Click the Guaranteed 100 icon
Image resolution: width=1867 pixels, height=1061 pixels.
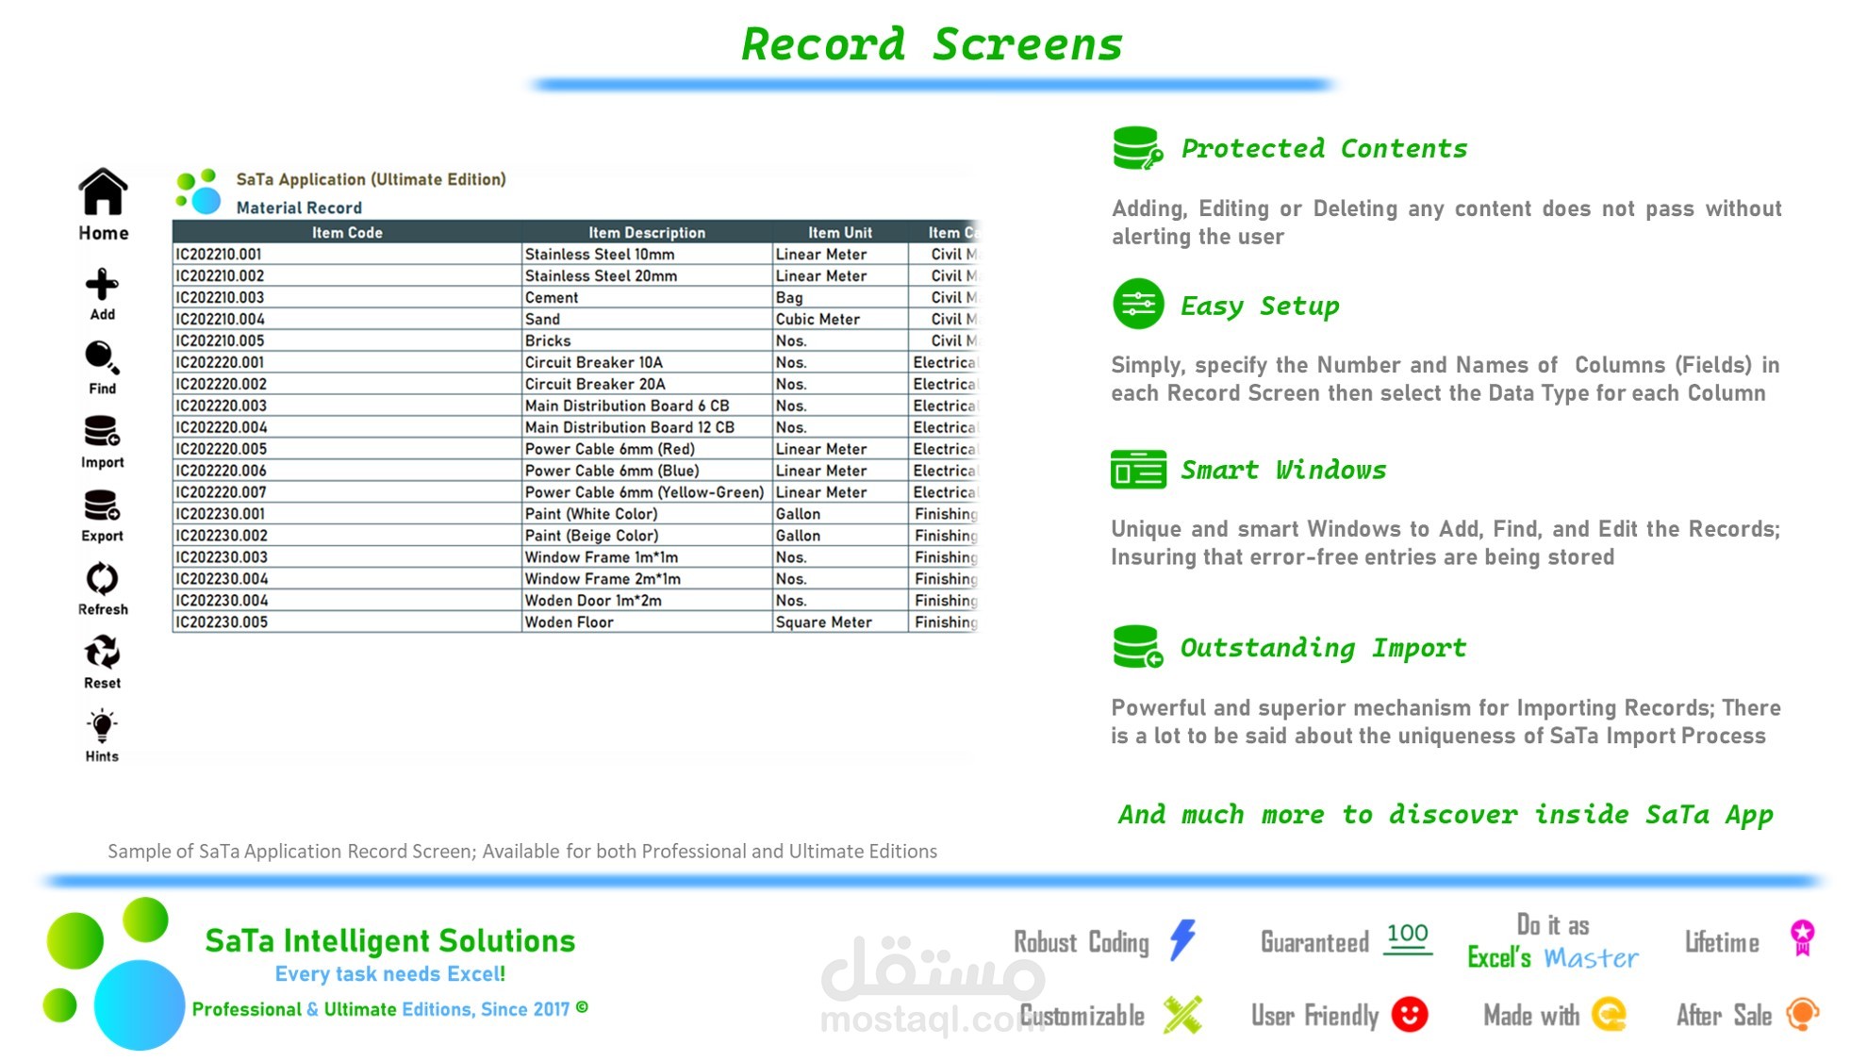point(1408,938)
